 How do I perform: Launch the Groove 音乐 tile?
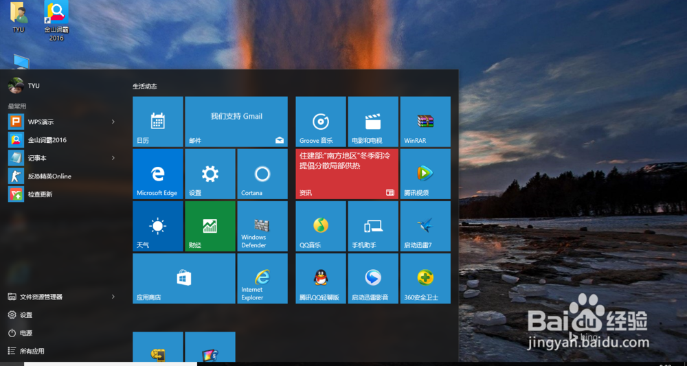point(321,122)
